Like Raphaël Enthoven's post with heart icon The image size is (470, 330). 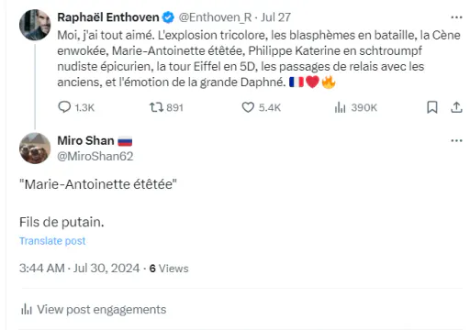point(248,107)
